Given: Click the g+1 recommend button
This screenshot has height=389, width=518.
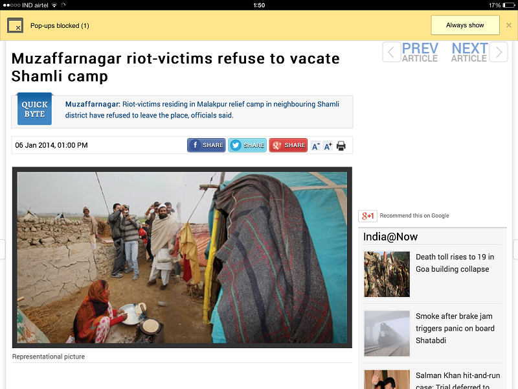Looking at the screenshot, I should 368,216.
